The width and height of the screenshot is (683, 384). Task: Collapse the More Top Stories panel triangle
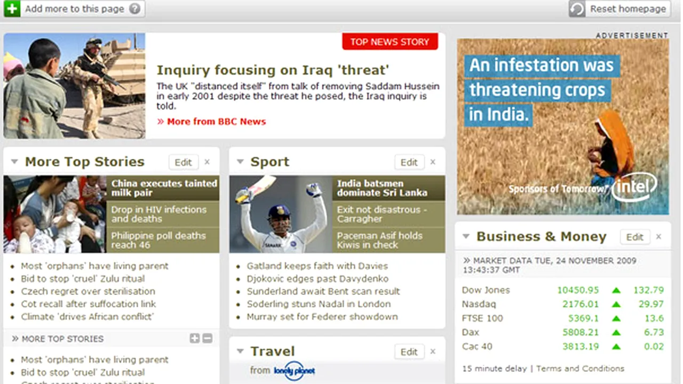[x=14, y=162]
